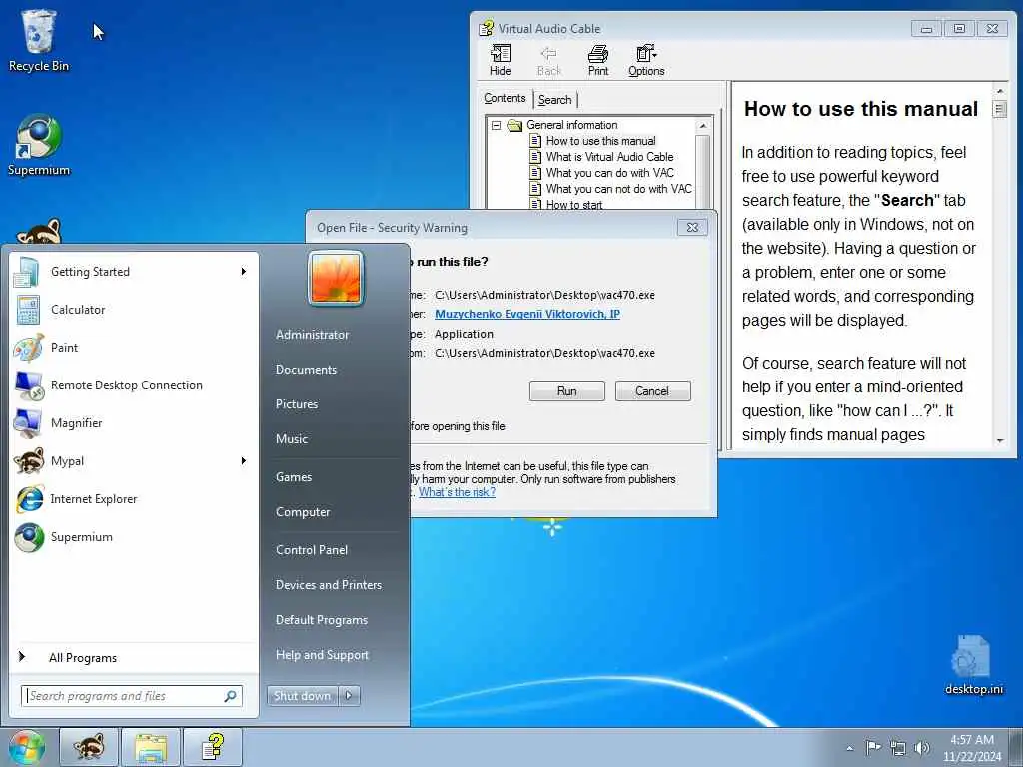Click the network tray icon
Viewport: 1023px width, 767px height.
(x=898, y=747)
